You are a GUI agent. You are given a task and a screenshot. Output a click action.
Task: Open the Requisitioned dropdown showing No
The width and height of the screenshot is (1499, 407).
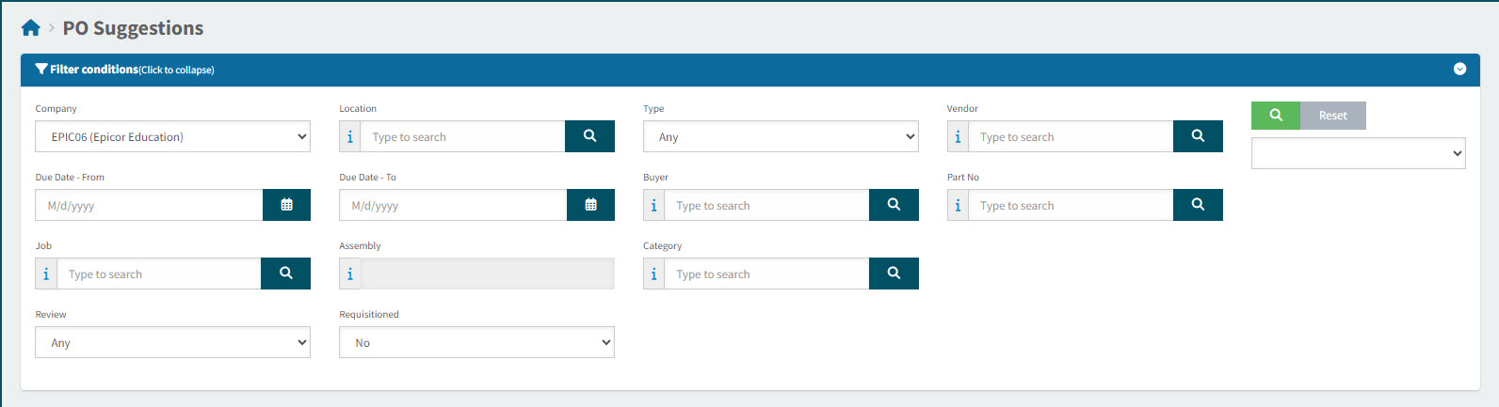pos(476,342)
